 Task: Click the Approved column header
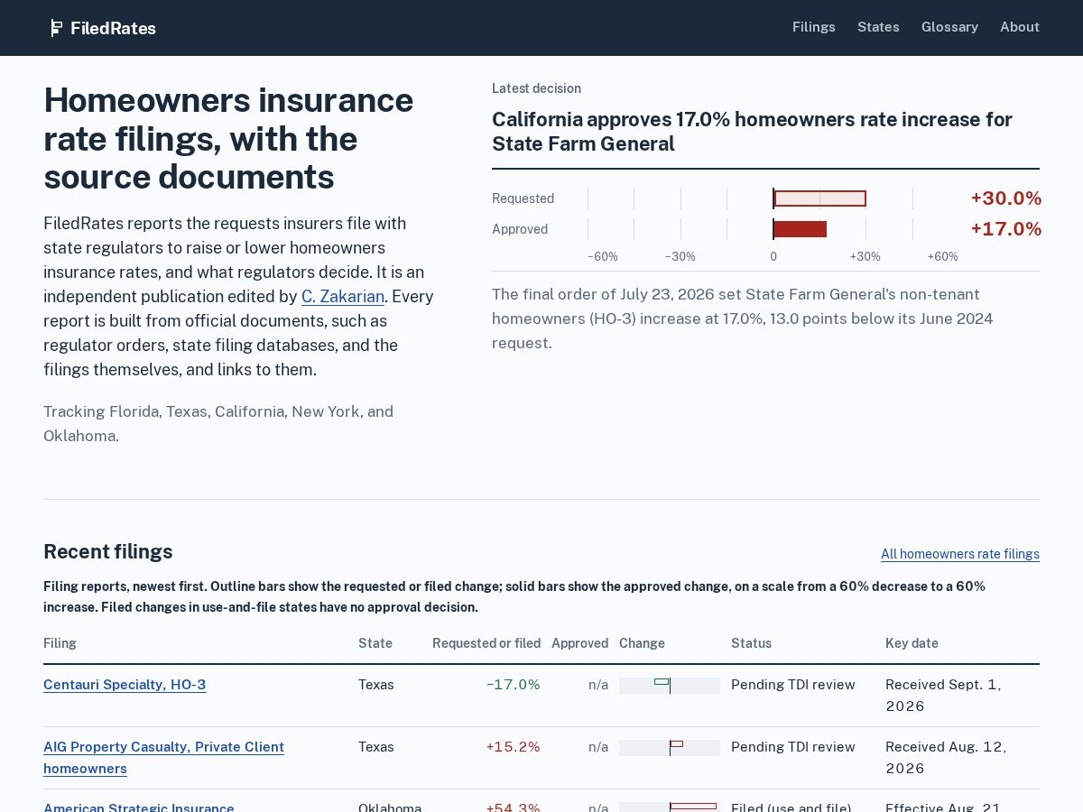579,643
